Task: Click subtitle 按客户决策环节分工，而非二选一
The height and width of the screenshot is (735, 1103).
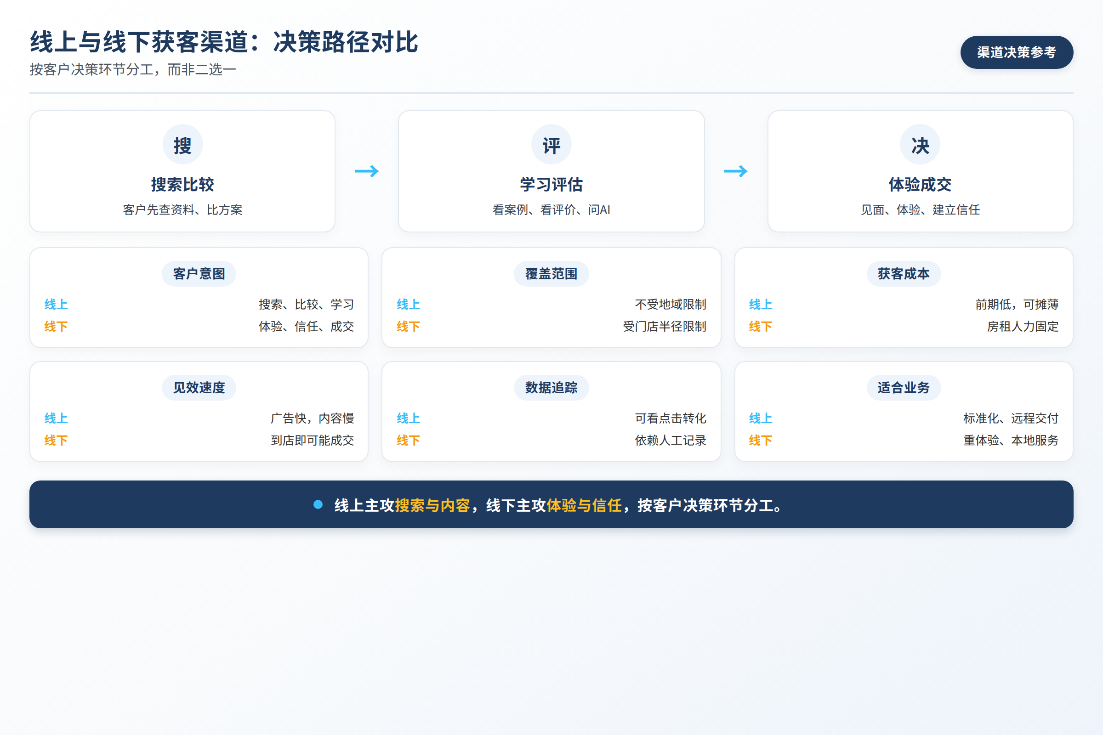Action: pyautogui.click(x=133, y=69)
